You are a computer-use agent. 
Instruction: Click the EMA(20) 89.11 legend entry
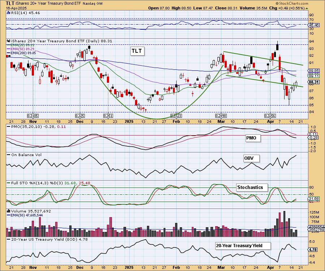click(x=21, y=45)
